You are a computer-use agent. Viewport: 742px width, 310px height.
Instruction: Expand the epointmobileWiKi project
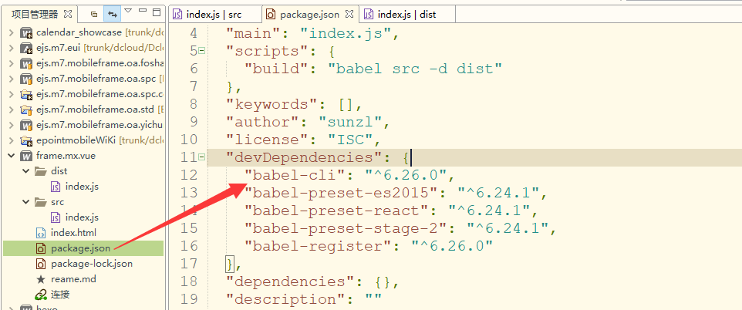[x=12, y=140]
